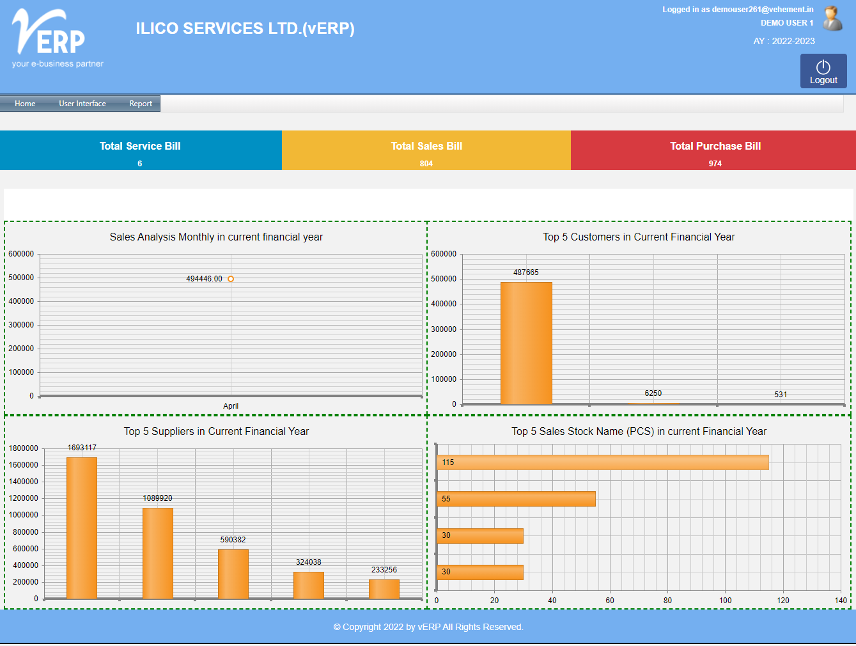Image resolution: width=856 pixels, height=646 pixels.
Task: Click the logged in as demouser261 text
Action: (738, 10)
